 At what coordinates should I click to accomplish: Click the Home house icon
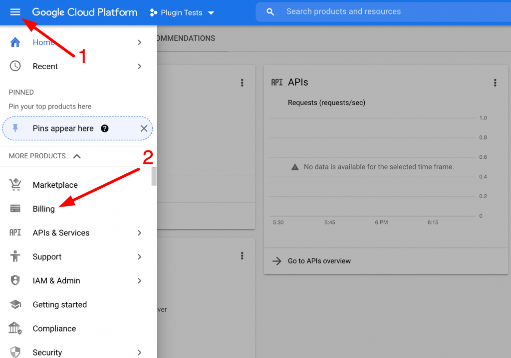pos(15,42)
